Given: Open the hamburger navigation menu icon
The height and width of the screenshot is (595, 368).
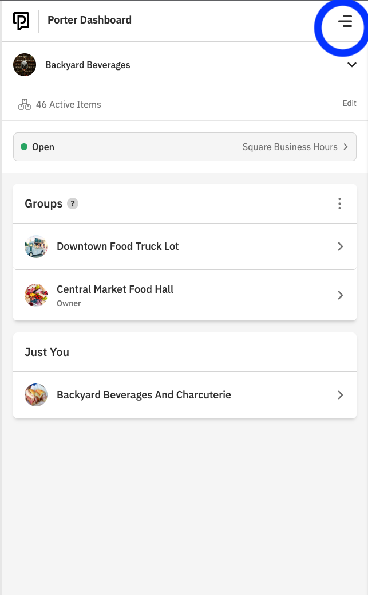Looking at the screenshot, I should [345, 22].
